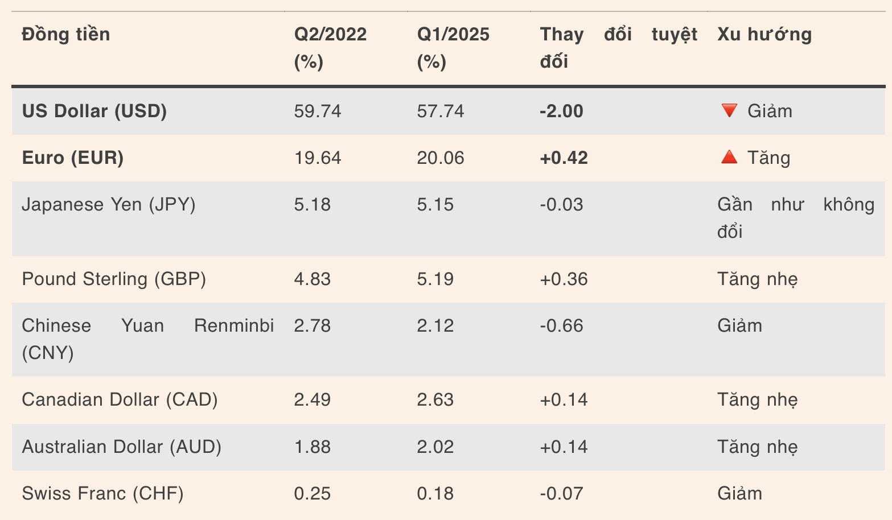Select the US Dollar (USD) row label
The width and height of the screenshot is (892, 520).
point(94,111)
